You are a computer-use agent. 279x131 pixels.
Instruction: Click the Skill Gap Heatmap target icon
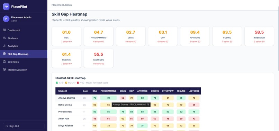point(4,54)
